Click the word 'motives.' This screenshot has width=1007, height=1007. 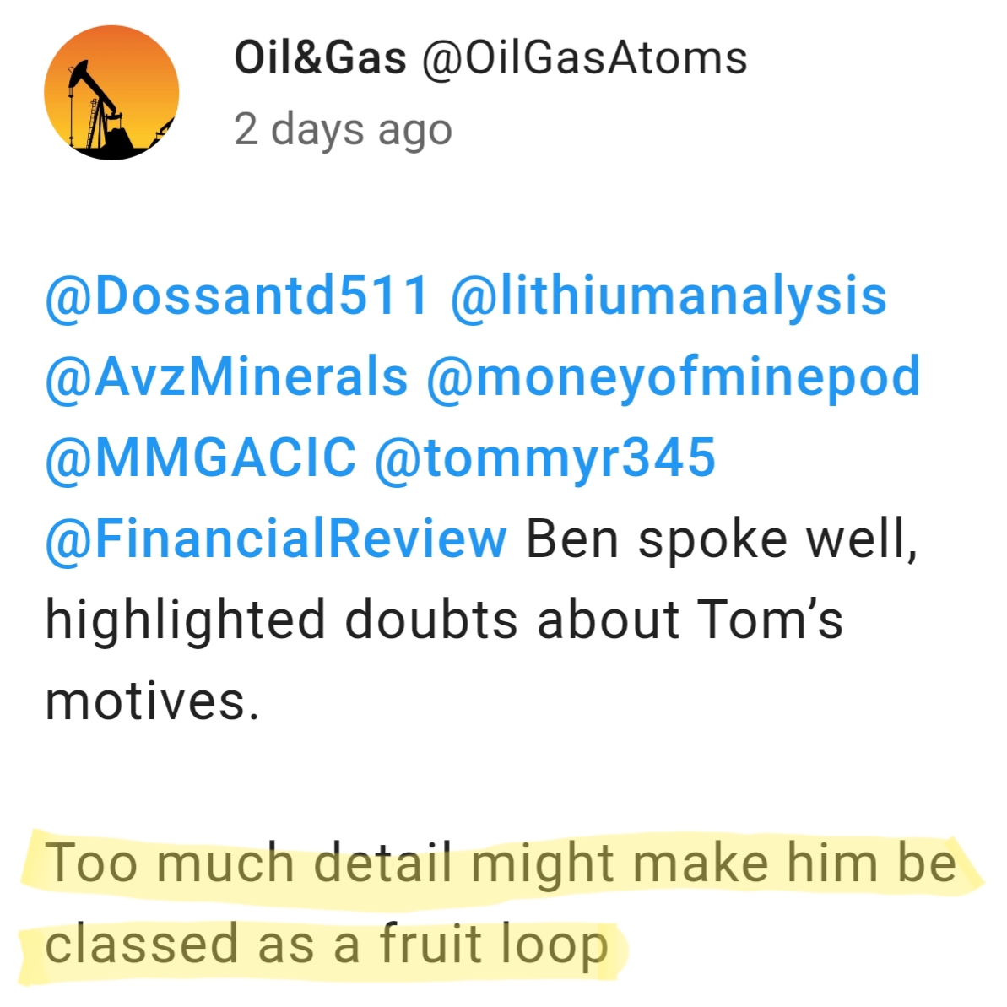tap(152, 701)
